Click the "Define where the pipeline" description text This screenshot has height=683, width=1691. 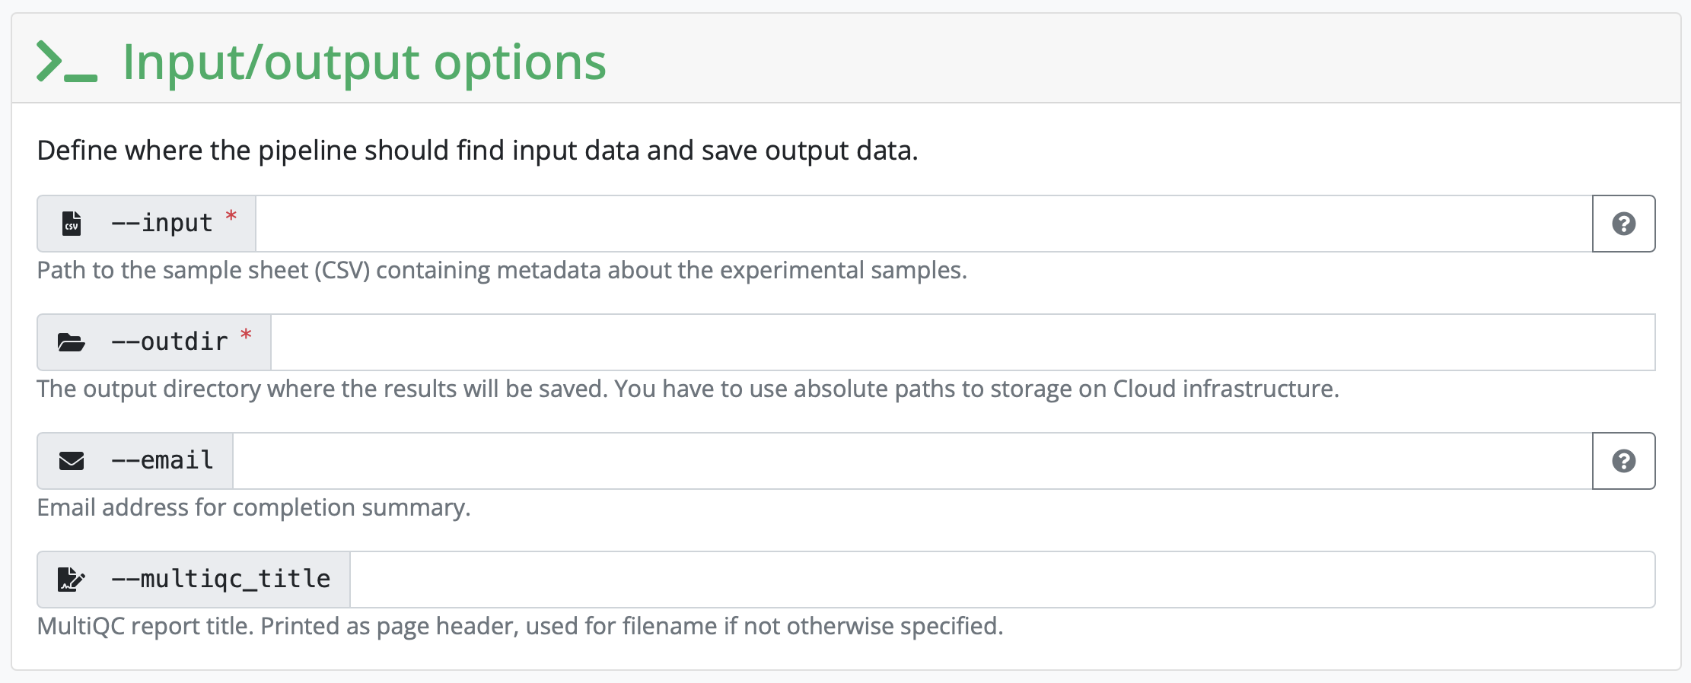pyautogui.click(x=477, y=151)
